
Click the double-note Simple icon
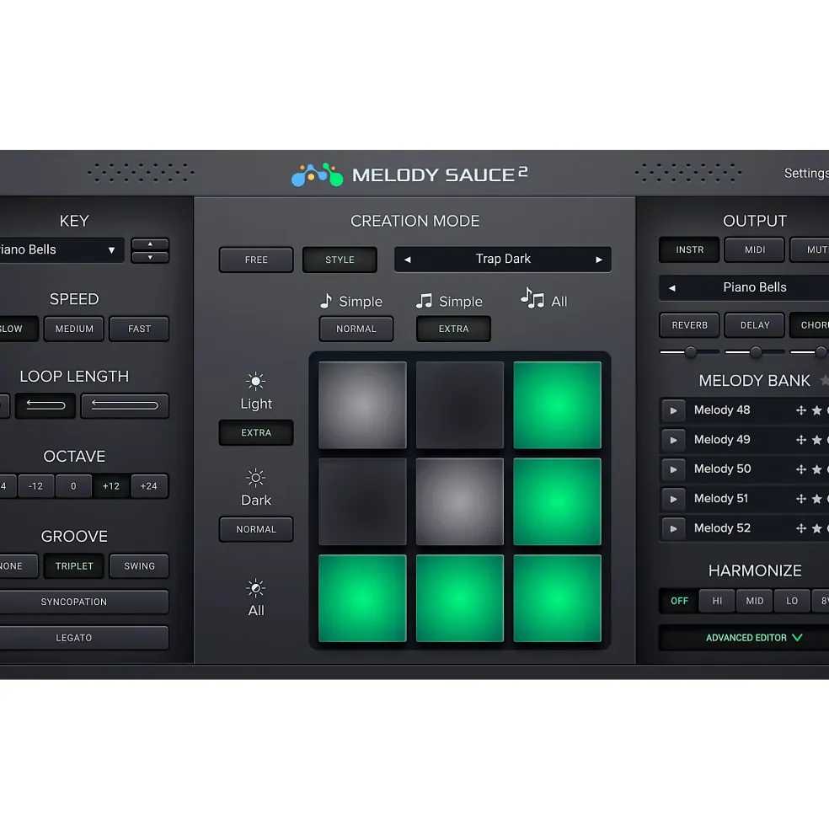click(424, 301)
